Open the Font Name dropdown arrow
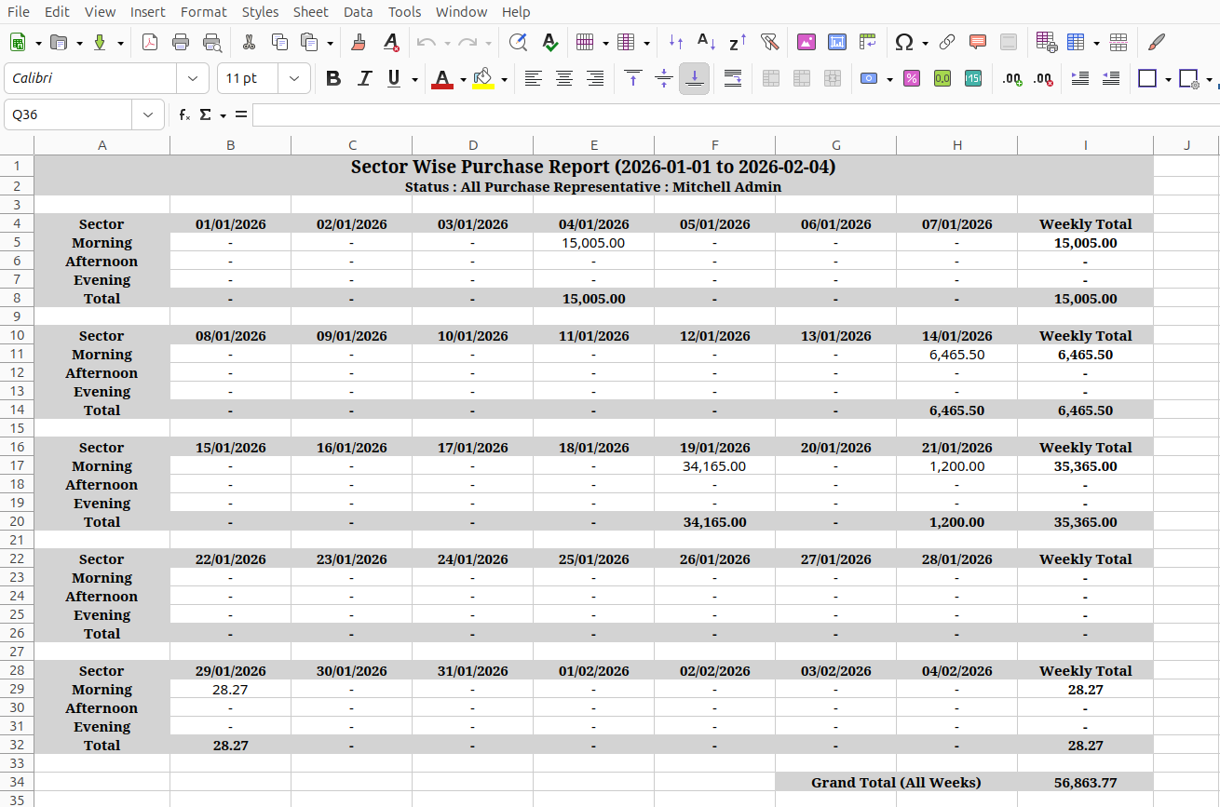Screen dimensions: 1220x807 click(x=193, y=78)
